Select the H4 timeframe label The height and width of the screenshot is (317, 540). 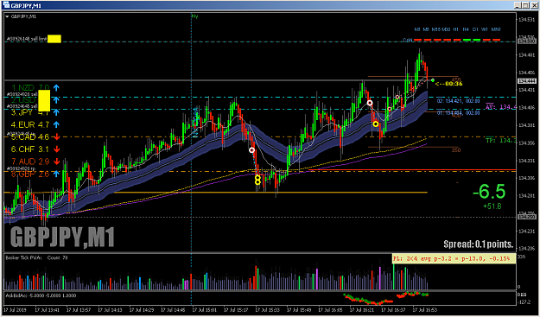466,29
